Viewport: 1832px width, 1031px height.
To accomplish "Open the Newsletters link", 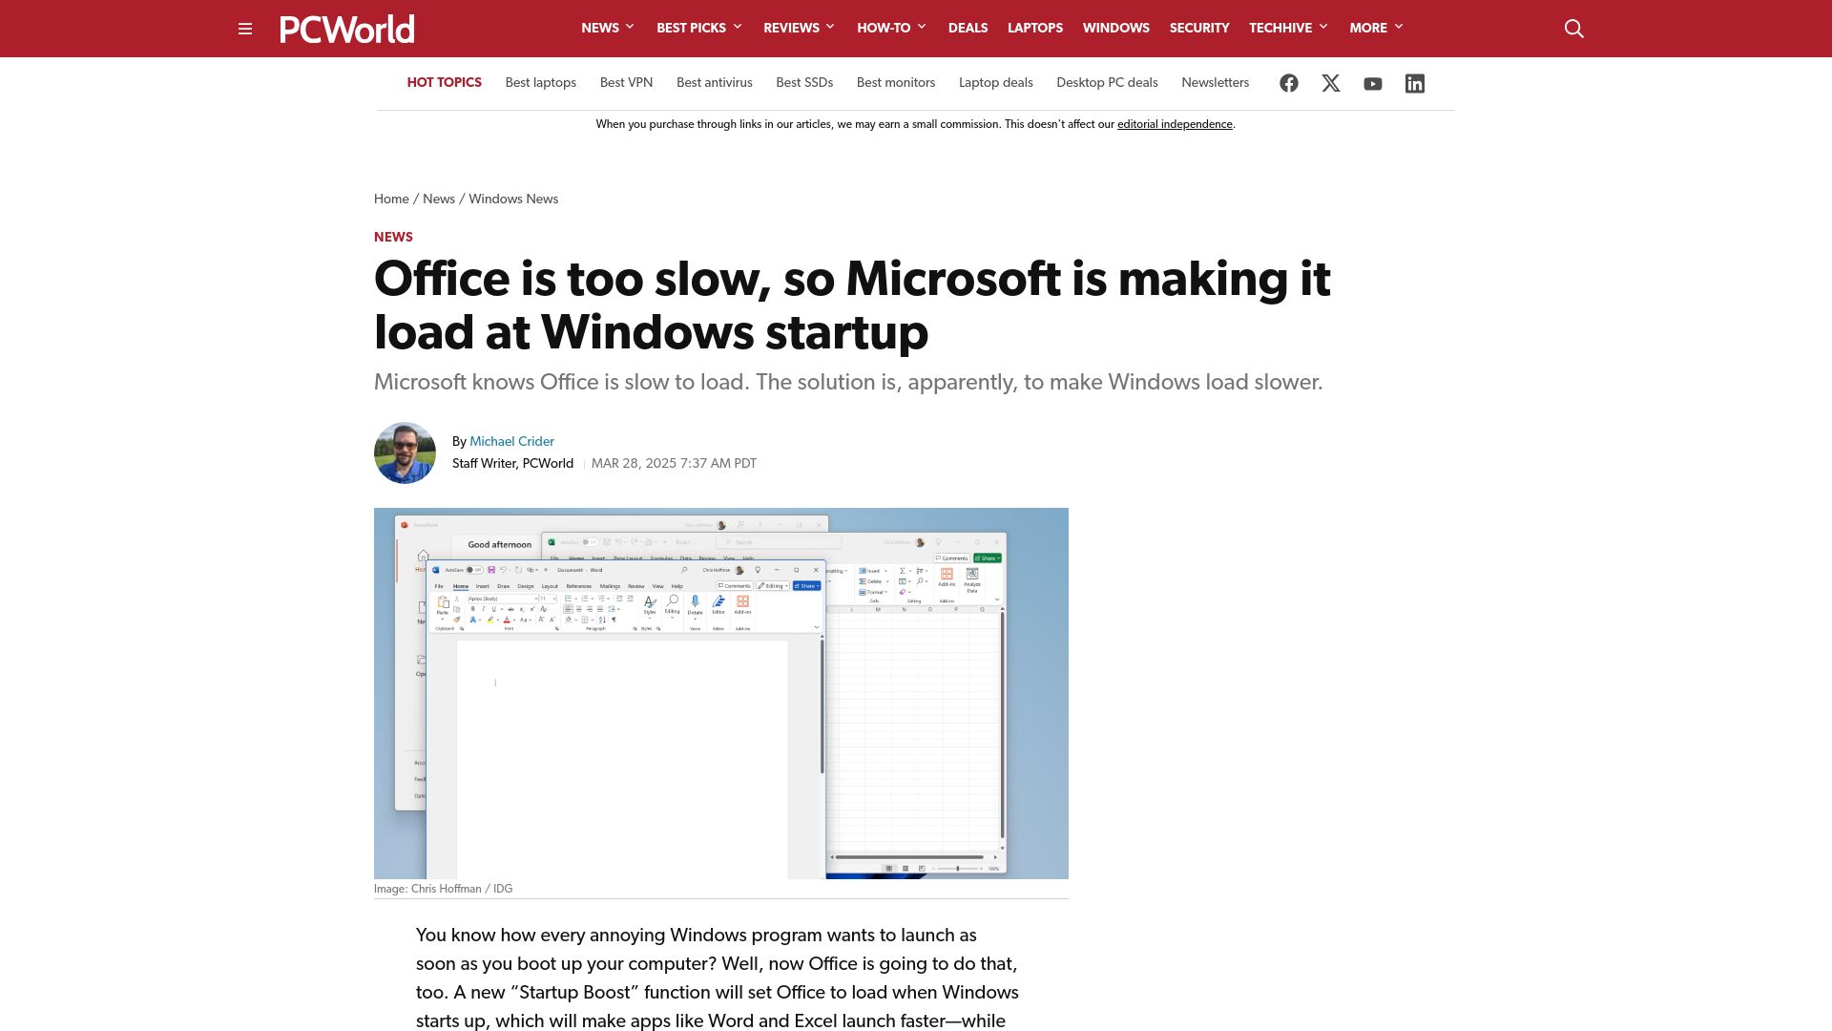I will [x=1215, y=83].
